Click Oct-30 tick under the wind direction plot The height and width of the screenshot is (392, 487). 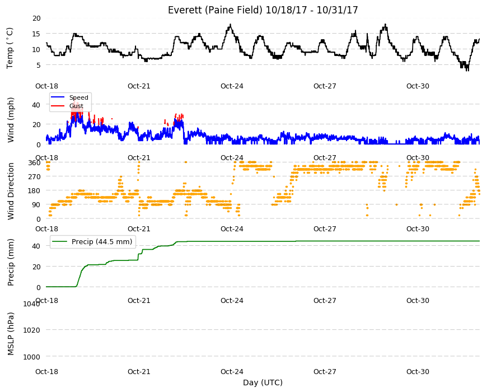[x=418, y=228]
